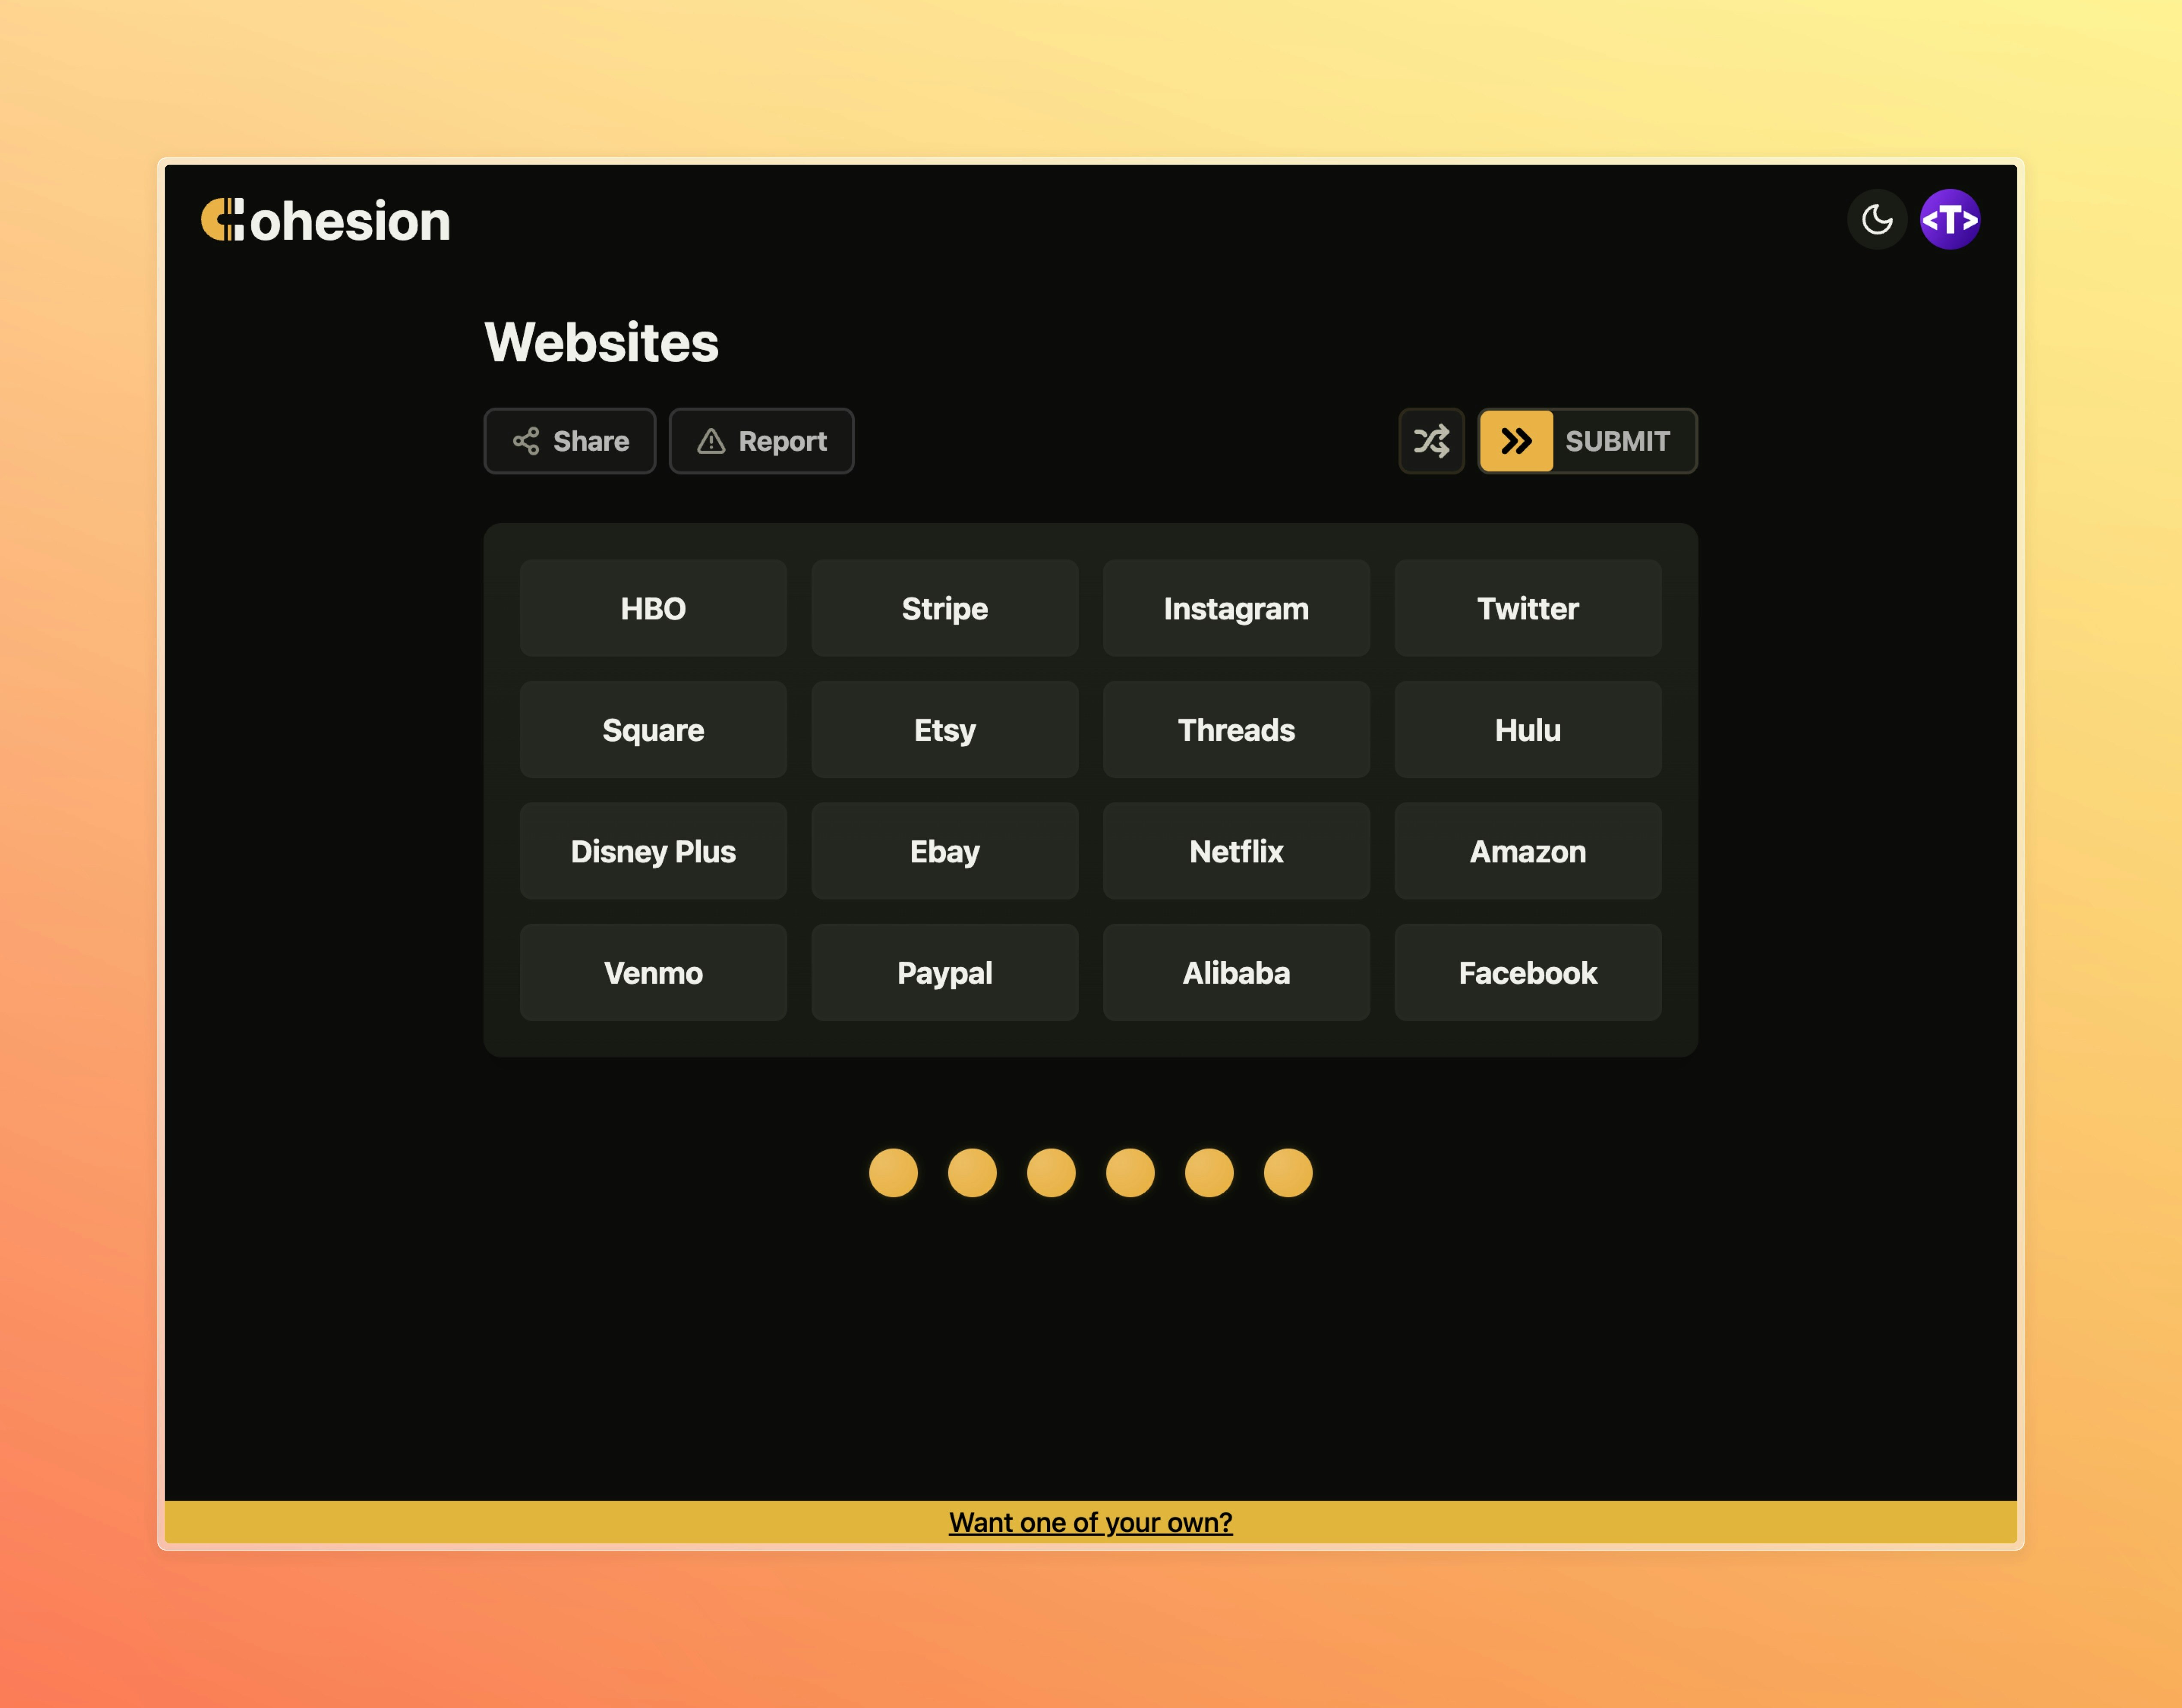
Task: Click the Cohesion logo
Action: [325, 220]
